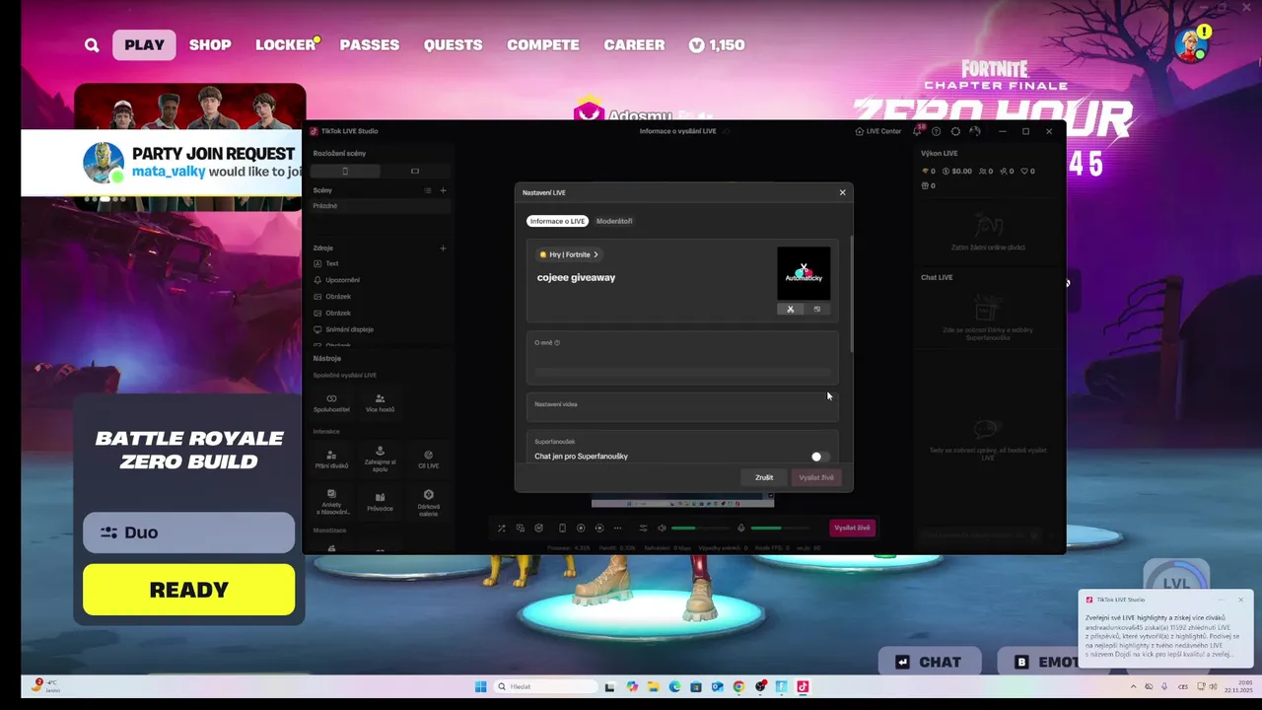Click the Zrušit button
Screen dimensions: 1262x710
point(764,477)
